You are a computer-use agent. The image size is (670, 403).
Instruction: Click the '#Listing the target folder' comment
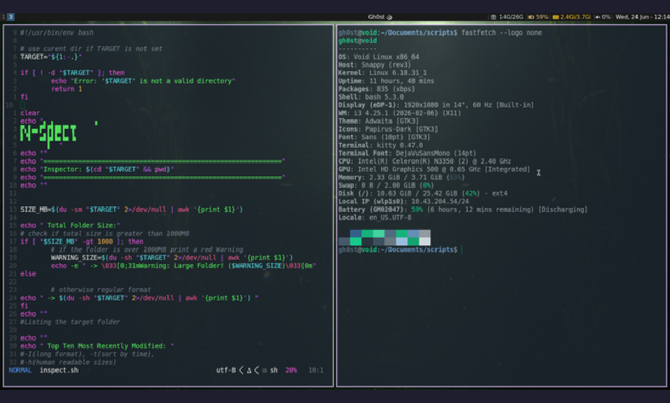70,322
